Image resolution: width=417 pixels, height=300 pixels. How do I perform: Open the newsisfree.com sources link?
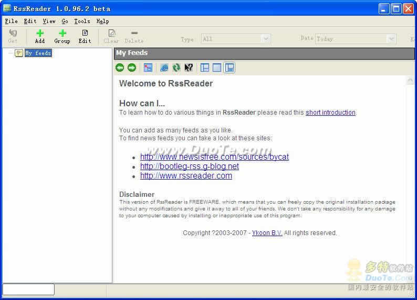coord(214,157)
